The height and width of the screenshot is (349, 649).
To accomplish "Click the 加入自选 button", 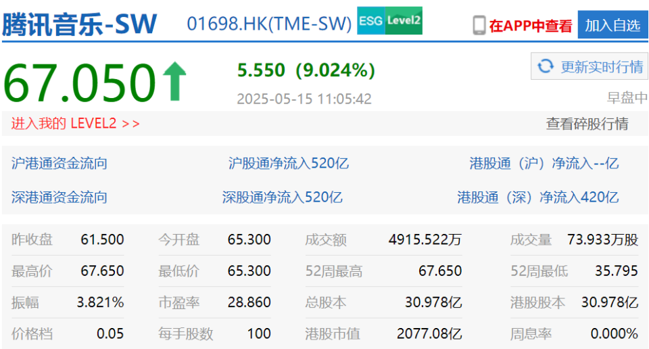I will (612, 25).
